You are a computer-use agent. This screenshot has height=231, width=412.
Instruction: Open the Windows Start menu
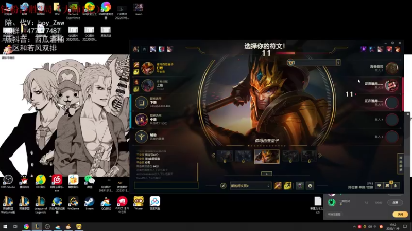click(5, 226)
